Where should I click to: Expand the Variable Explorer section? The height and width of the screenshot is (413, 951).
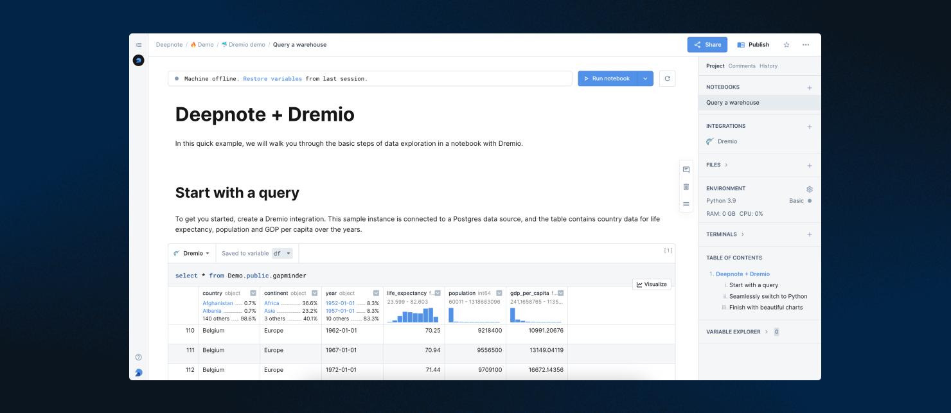pyautogui.click(x=737, y=332)
